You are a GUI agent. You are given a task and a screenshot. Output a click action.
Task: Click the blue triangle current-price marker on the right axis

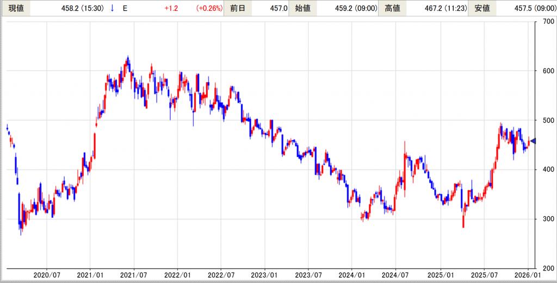[x=533, y=141]
